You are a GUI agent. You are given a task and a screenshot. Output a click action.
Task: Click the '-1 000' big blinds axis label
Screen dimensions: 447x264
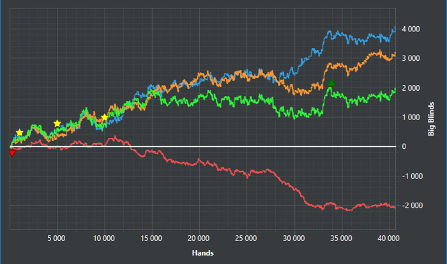pyautogui.click(x=413, y=176)
